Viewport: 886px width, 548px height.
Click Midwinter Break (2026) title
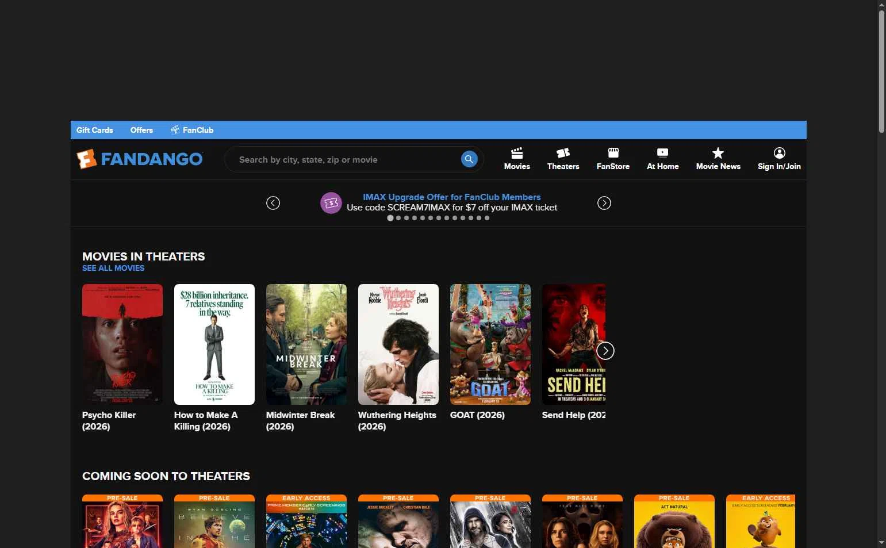click(x=301, y=421)
